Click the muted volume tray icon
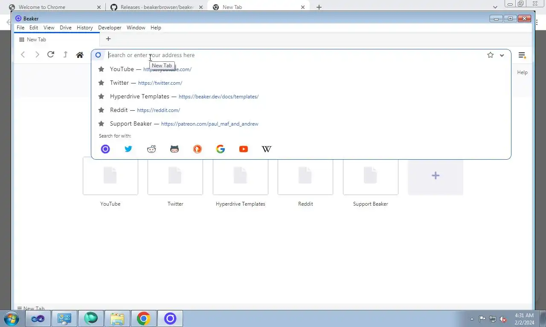The width and height of the screenshot is (546, 327). coord(503,319)
